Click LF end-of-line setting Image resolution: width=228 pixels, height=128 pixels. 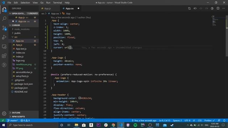[x=194, y=121]
